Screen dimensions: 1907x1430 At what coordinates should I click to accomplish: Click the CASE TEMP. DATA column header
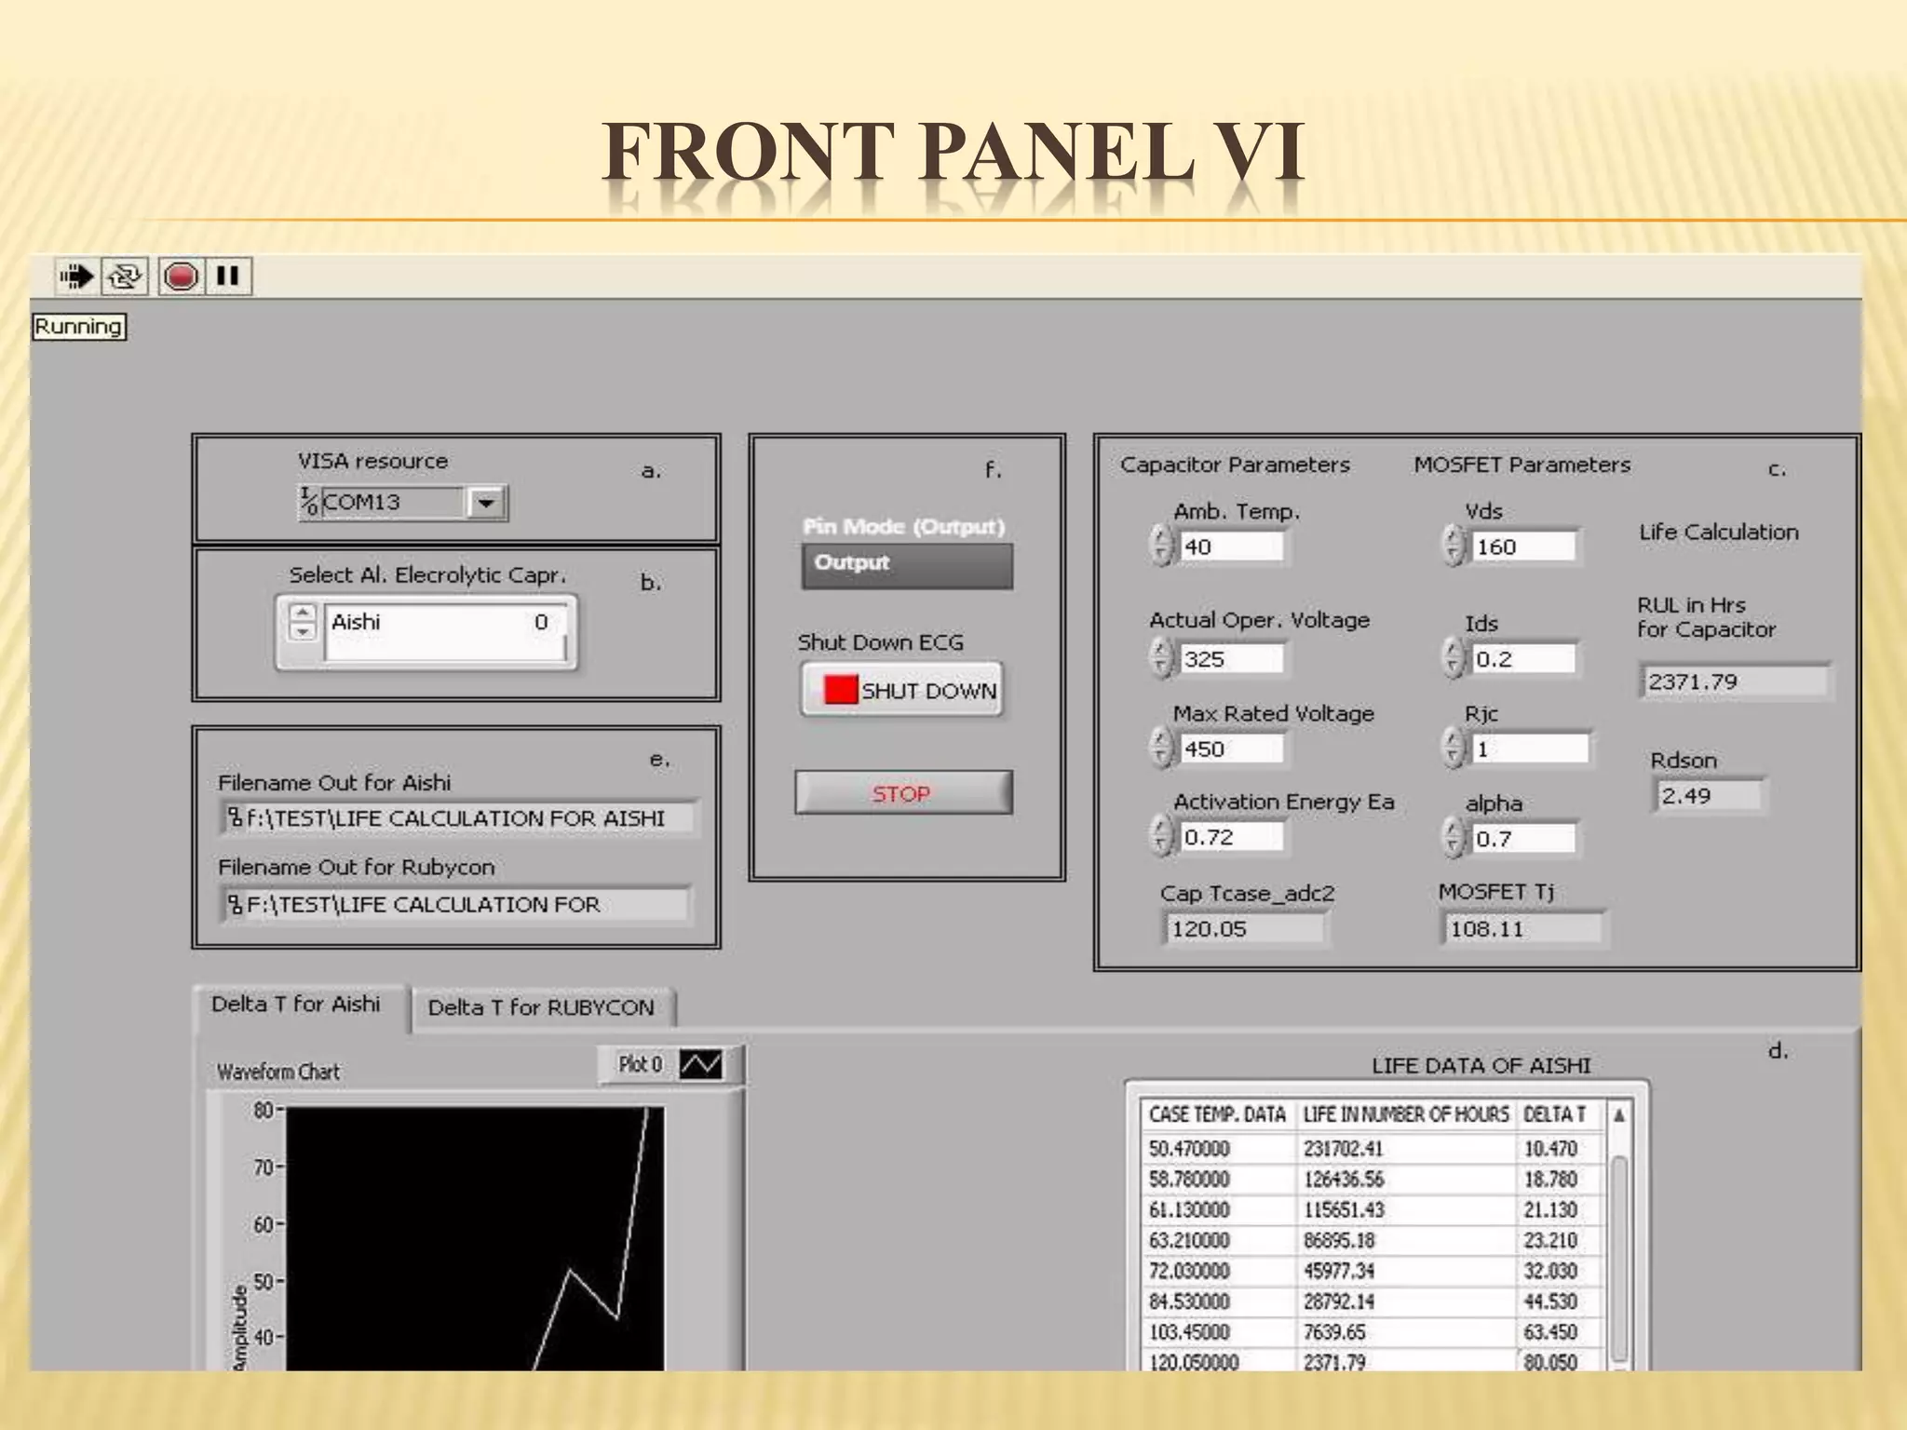(x=1217, y=1114)
